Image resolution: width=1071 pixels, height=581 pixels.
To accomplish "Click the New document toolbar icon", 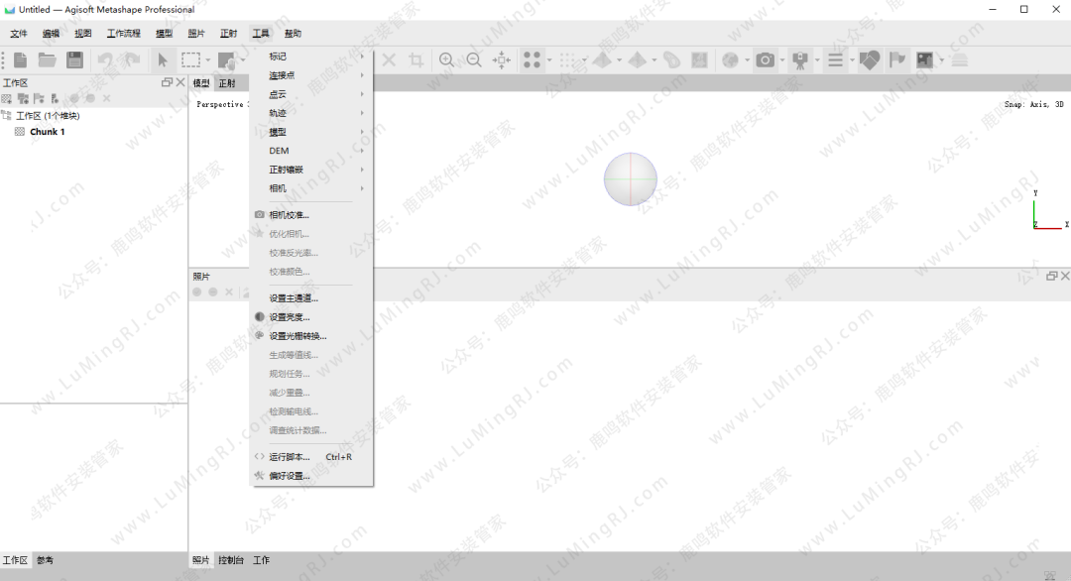I will point(20,60).
